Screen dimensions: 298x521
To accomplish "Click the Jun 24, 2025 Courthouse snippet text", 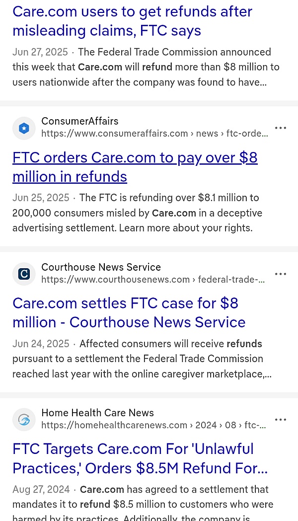I will coord(142,359).
